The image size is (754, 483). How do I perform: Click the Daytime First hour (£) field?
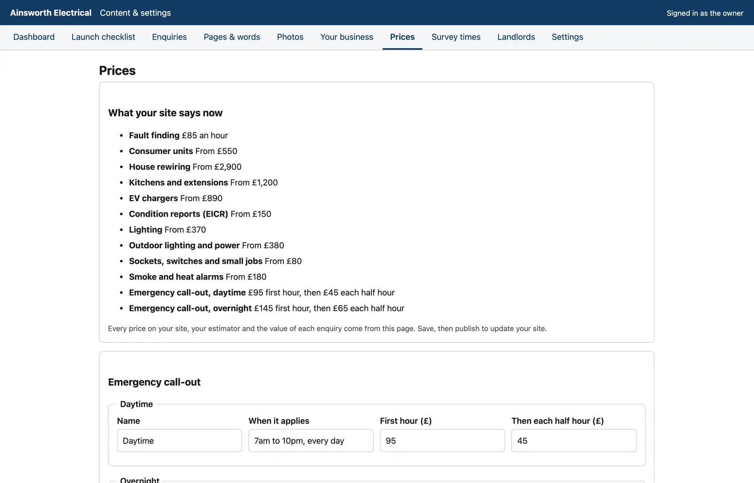pos(443,441)
